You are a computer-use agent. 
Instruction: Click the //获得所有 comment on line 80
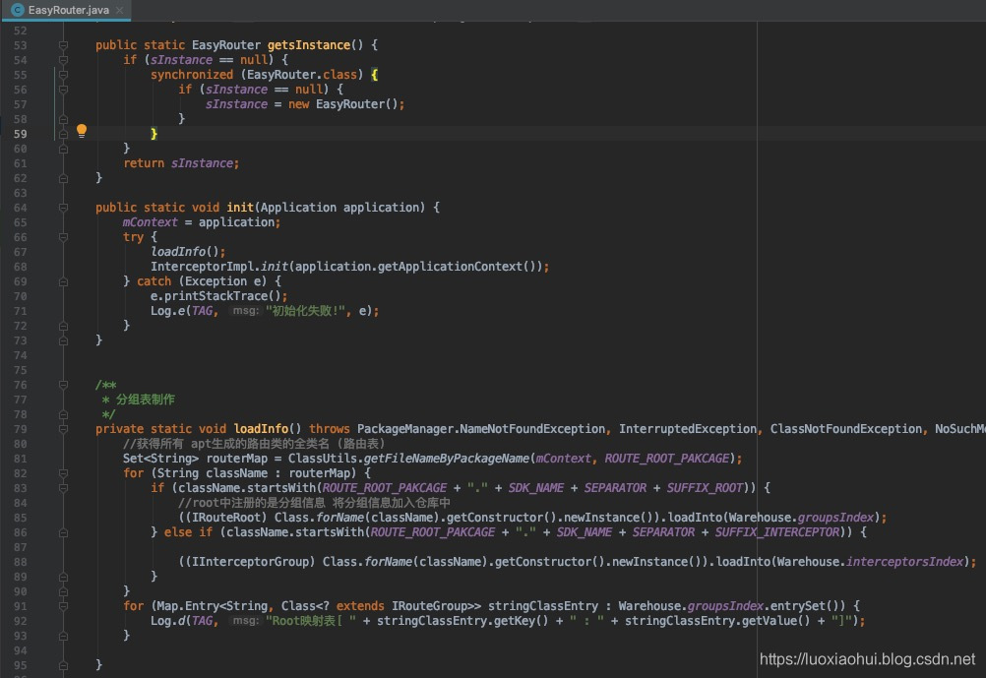pyautogui.click(x=254, y=444)
